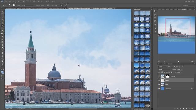The height and width of the screenshot is (110, 196).
Task: Open the Brush Preset picker dropdown
Action: 9,5
